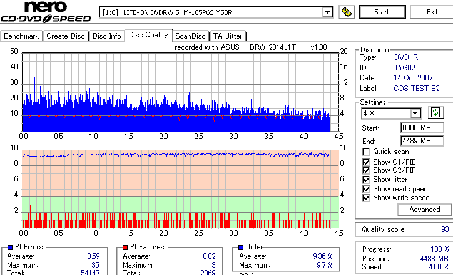Click PI Failures average value 0.02
Viewport: 453px width, 275px height.
209,256
